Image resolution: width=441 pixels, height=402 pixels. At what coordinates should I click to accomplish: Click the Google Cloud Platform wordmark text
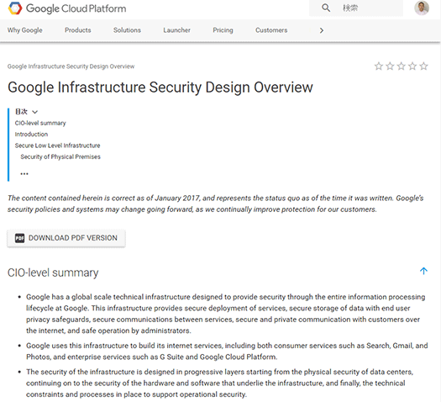[76, 8]
